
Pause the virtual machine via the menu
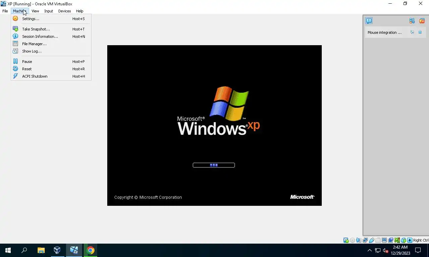(x=51, y=62)
